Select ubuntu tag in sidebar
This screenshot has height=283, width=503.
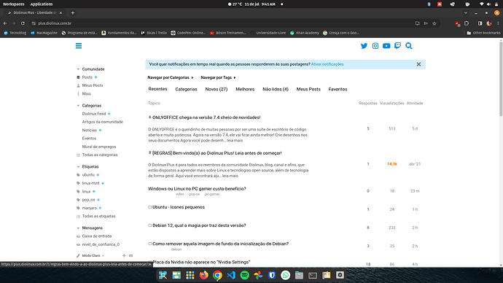click(x=88, y=175)
